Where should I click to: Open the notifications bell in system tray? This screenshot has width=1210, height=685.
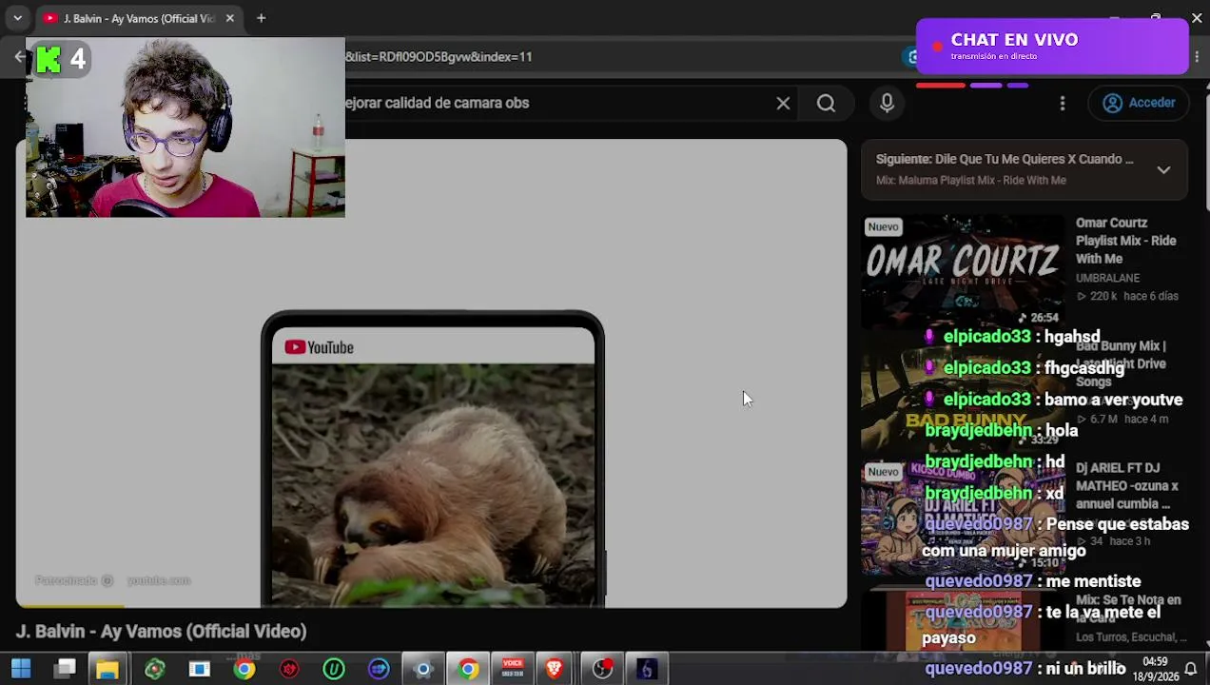(1190, 669)
